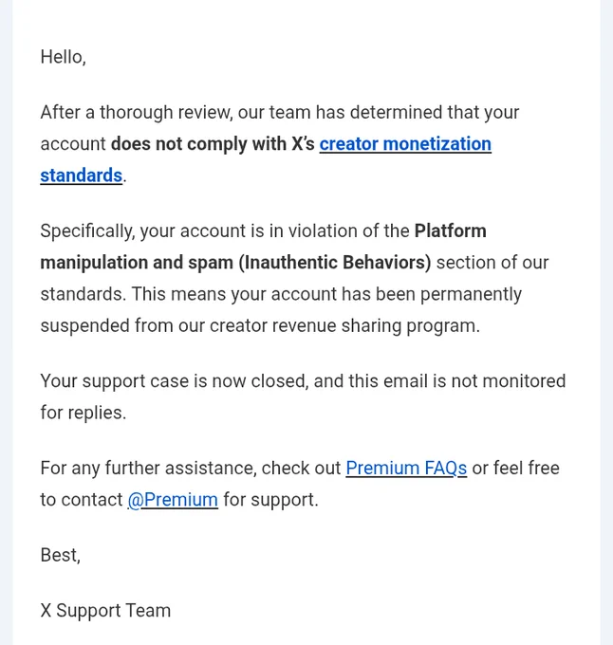
Task: Click the "for replies." line
Action: pyautogui.click(x=84, y=413)
